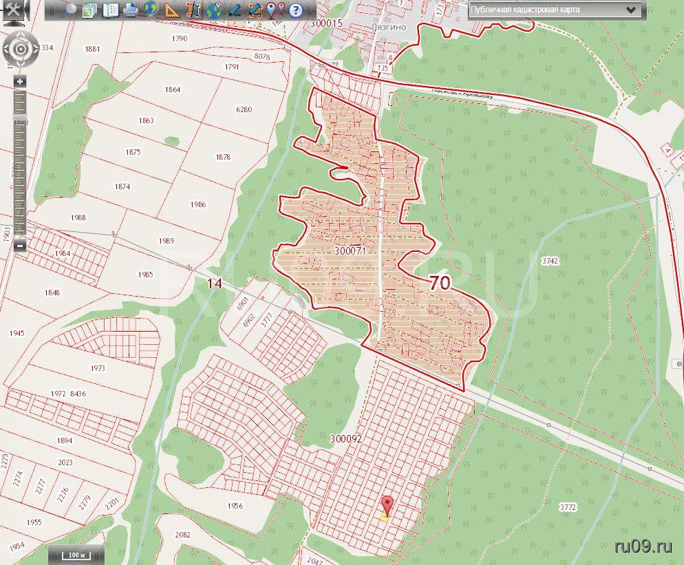Click the zoom out minus button

[x=20, y=246]
